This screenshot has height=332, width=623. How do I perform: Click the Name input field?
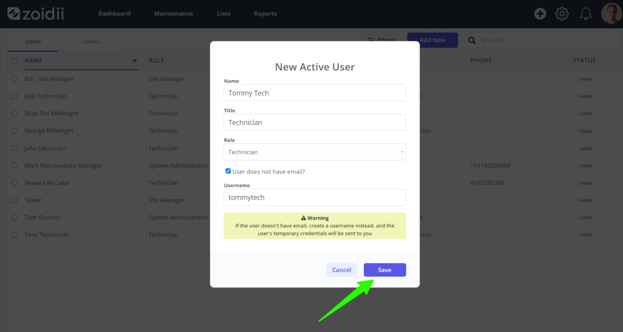pos(315,93)
